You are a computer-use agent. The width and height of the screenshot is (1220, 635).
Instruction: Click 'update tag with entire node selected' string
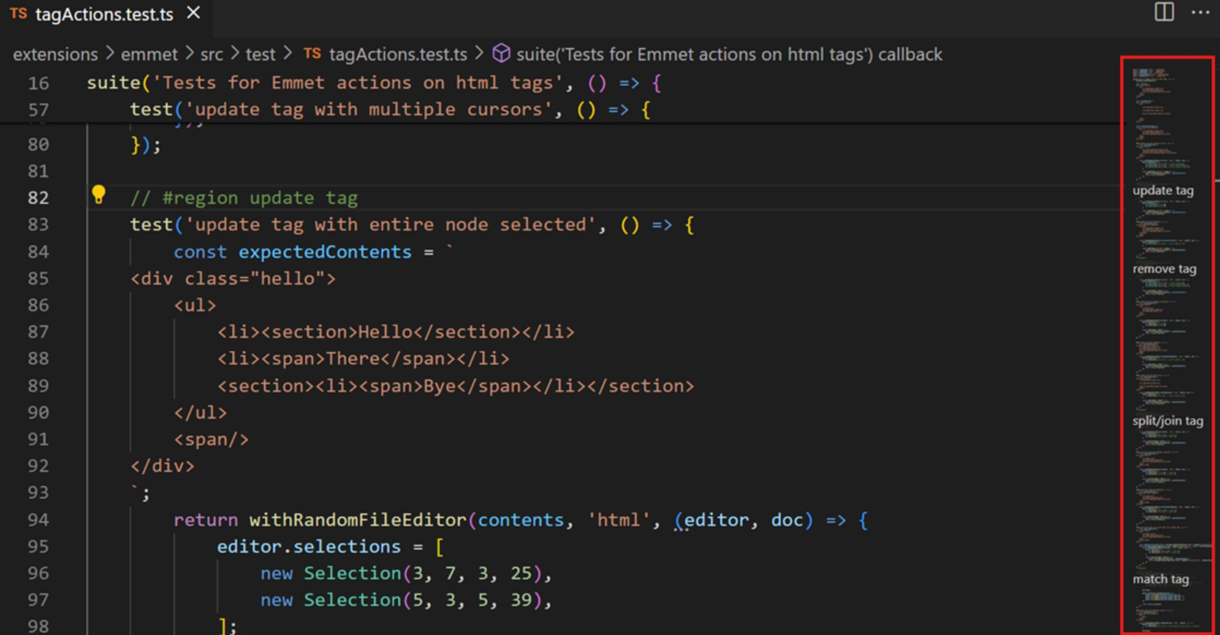pos(390,225)
